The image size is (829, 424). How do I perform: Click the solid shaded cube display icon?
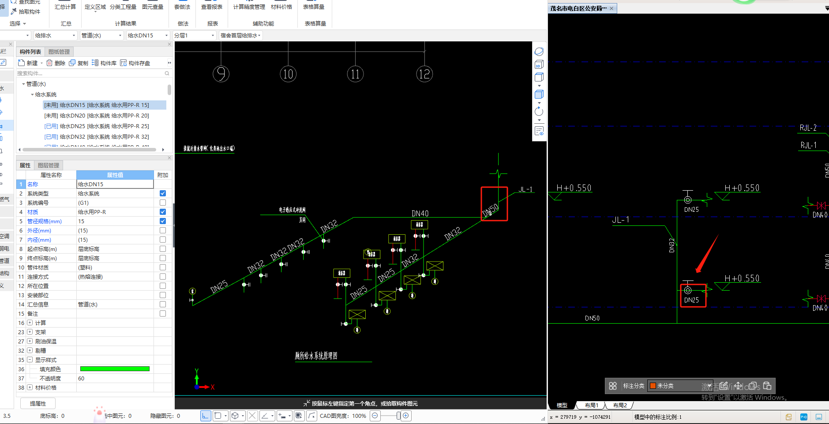[x=539, y=94]
